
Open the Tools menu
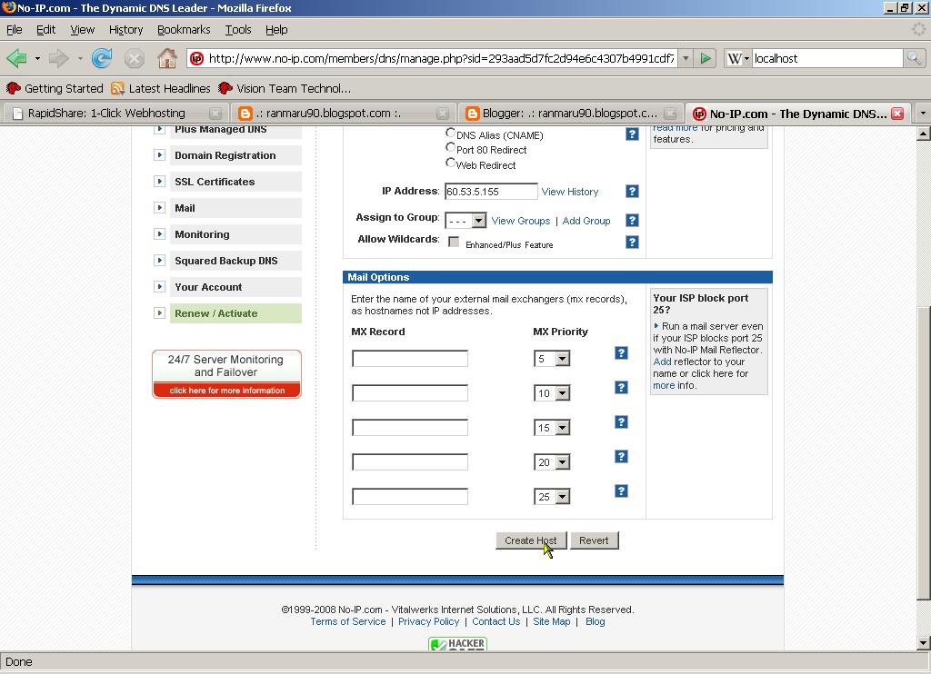238,30
